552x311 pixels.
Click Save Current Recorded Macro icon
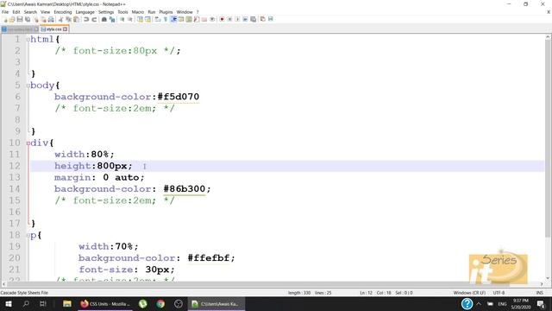(253, 19)
